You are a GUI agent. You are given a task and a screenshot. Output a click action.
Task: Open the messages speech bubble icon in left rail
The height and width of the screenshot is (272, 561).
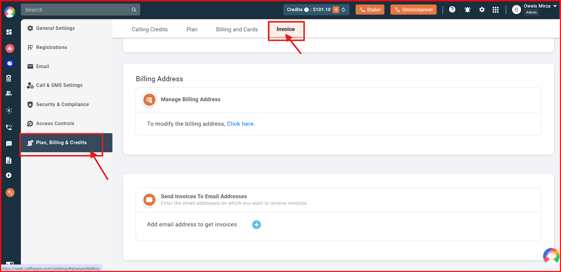point(9,144)
